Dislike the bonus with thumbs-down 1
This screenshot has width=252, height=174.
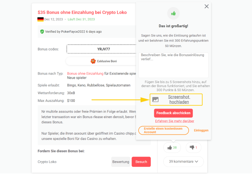[x=193, y=148]
